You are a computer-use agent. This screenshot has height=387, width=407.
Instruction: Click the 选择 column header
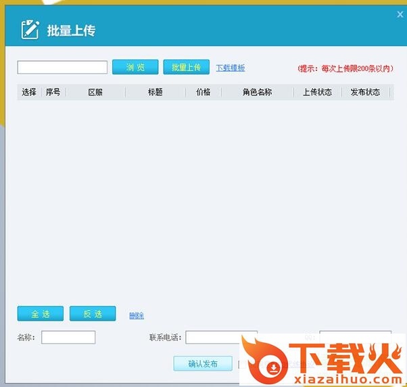click(x=29, y=92)
